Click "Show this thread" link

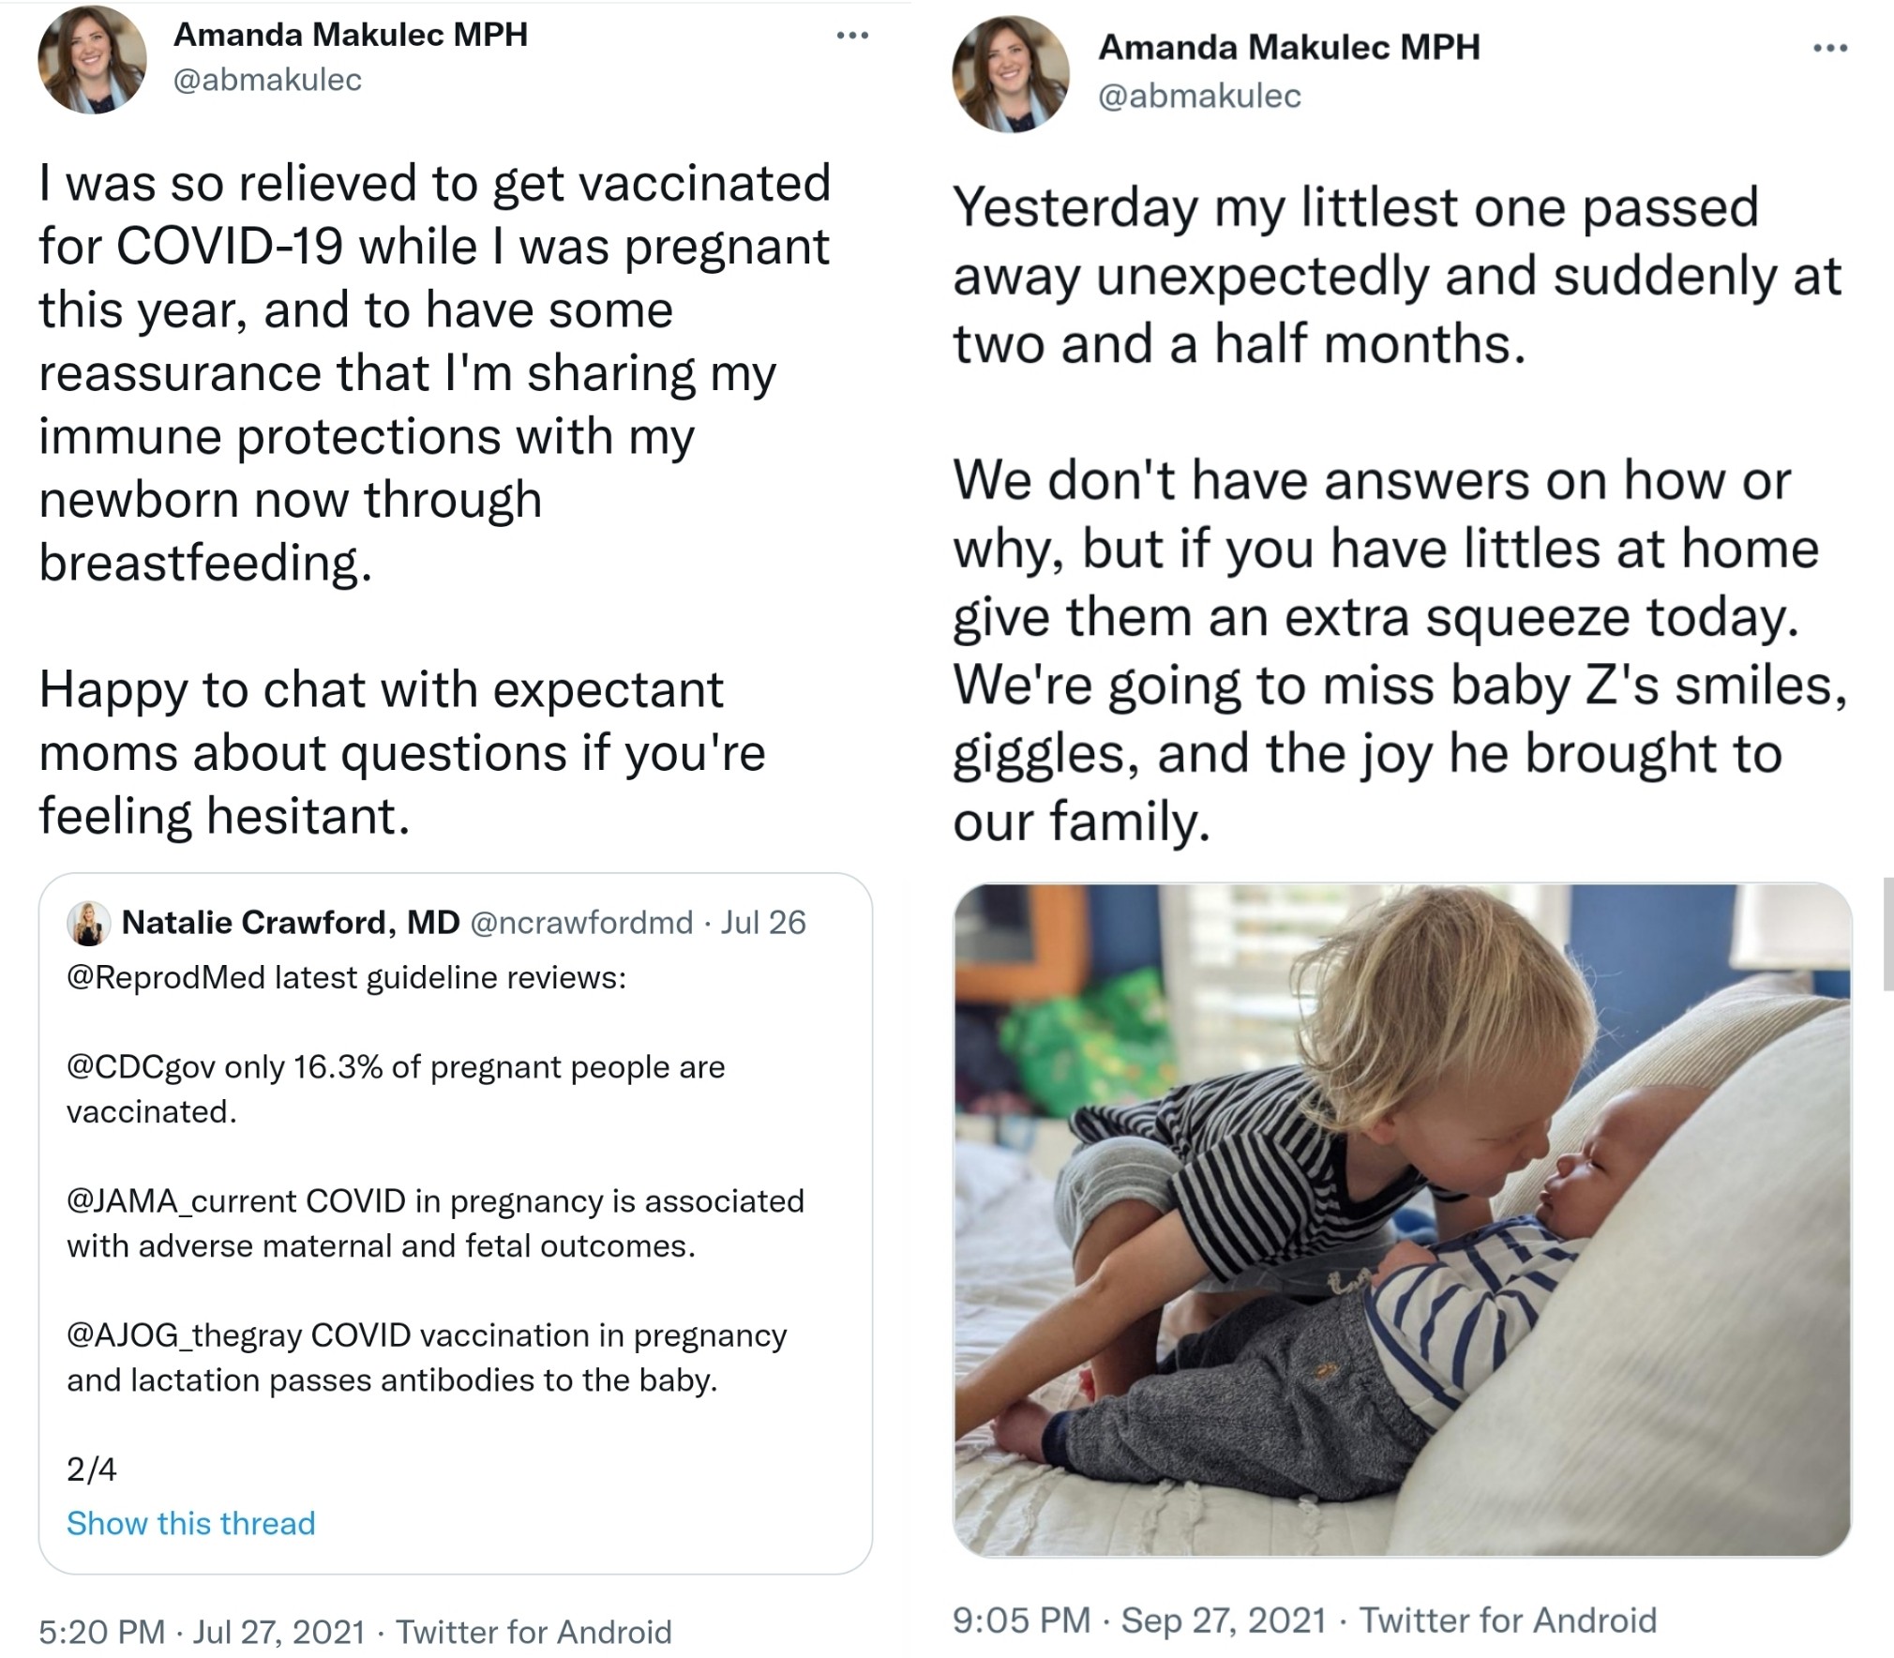pyautogui.click(x=190, y=1524)
